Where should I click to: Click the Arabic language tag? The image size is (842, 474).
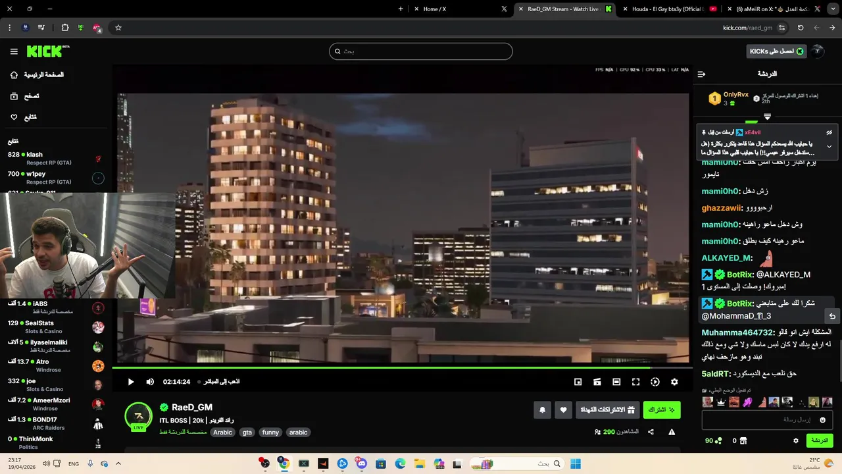pyautogui.click(x=222, y=433)
